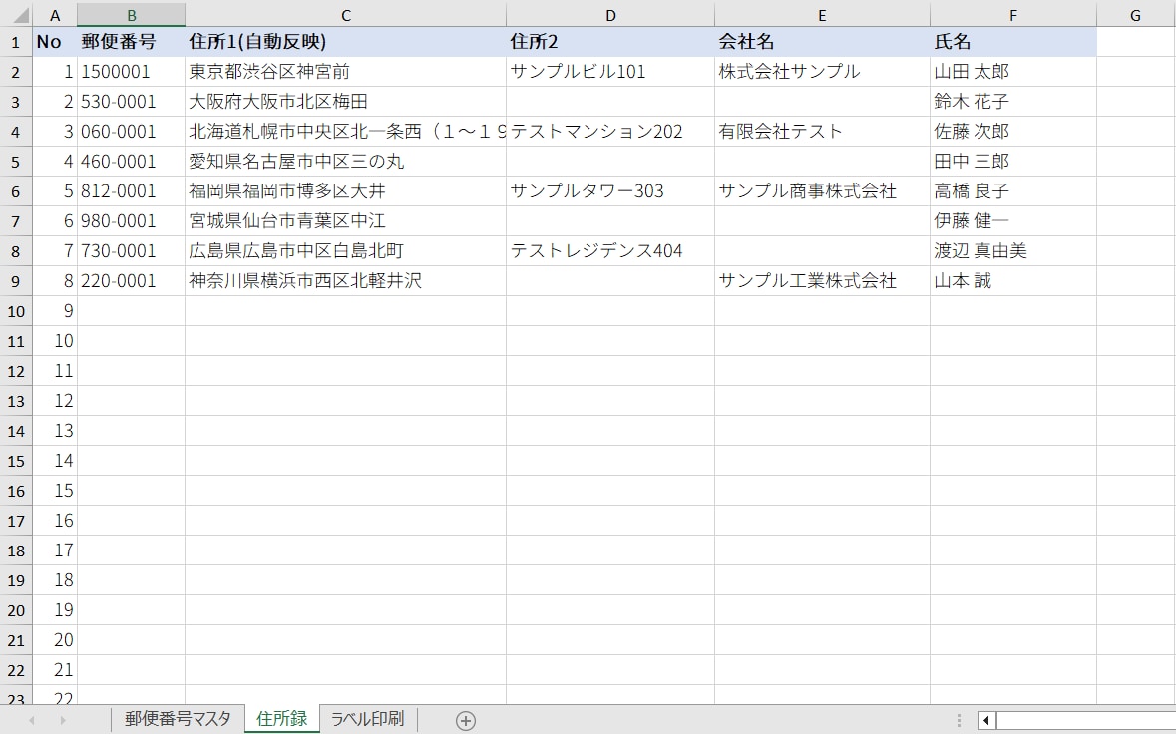Select name cell 佐藤 次郎
Image resolution: width=1176 pixels, height=734 pixels.
tap(1013, 132)
